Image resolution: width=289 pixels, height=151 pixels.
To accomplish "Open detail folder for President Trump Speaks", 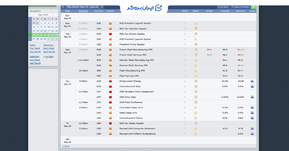I will click(196, 44).
